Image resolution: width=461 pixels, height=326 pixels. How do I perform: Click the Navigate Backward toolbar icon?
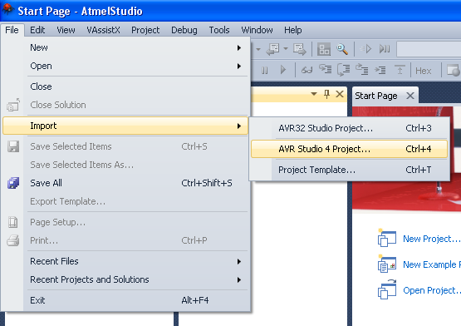pyautogui.click(x=272, y=49)
